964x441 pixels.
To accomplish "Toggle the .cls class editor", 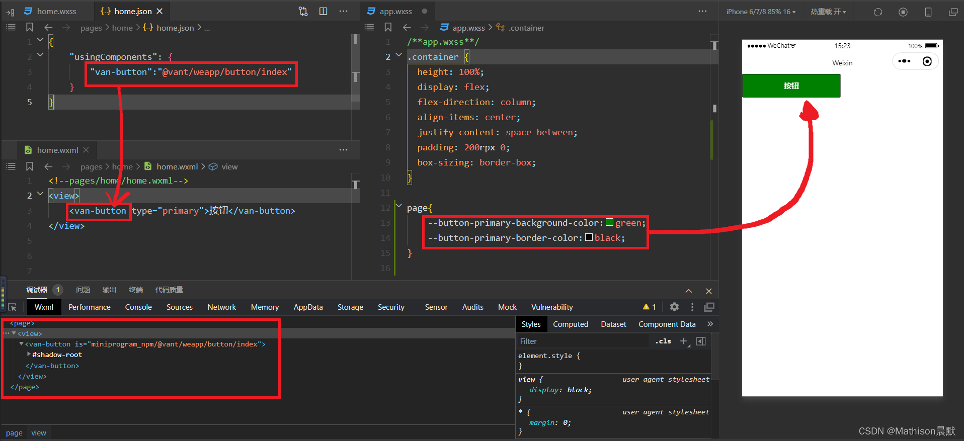I will pyautogui.click(x=663, y=341).
